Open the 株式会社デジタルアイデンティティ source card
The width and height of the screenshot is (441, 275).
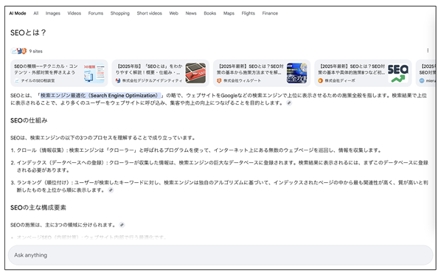[x=160, y=73]
